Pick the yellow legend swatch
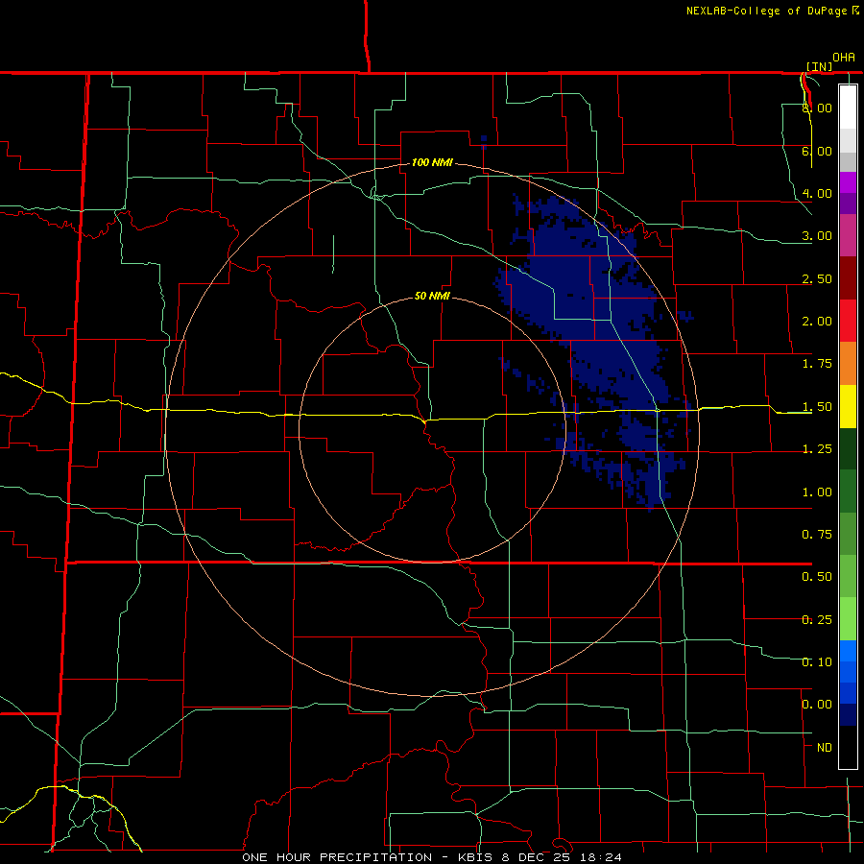Image resolution: width=864 pixels, height=864 pixels. tap(848, 406)
